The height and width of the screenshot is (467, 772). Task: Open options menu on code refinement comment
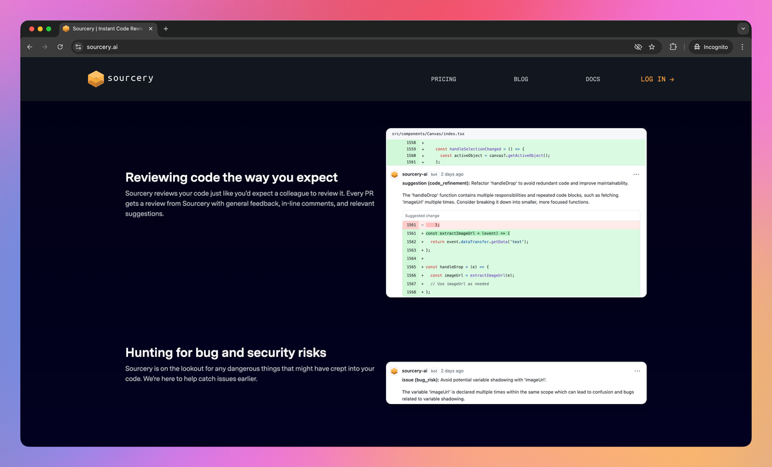pyautogui.click(x=636, y=174)
